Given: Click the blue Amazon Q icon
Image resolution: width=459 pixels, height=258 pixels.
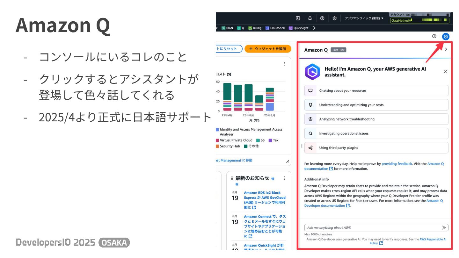Looking at the screenshot, I should point(446,37).
